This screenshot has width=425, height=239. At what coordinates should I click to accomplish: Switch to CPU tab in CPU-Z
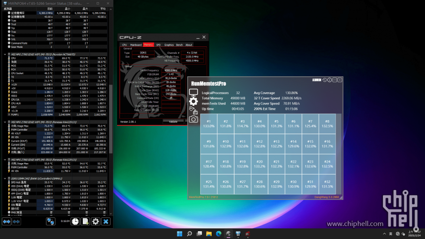coord(124,45)
